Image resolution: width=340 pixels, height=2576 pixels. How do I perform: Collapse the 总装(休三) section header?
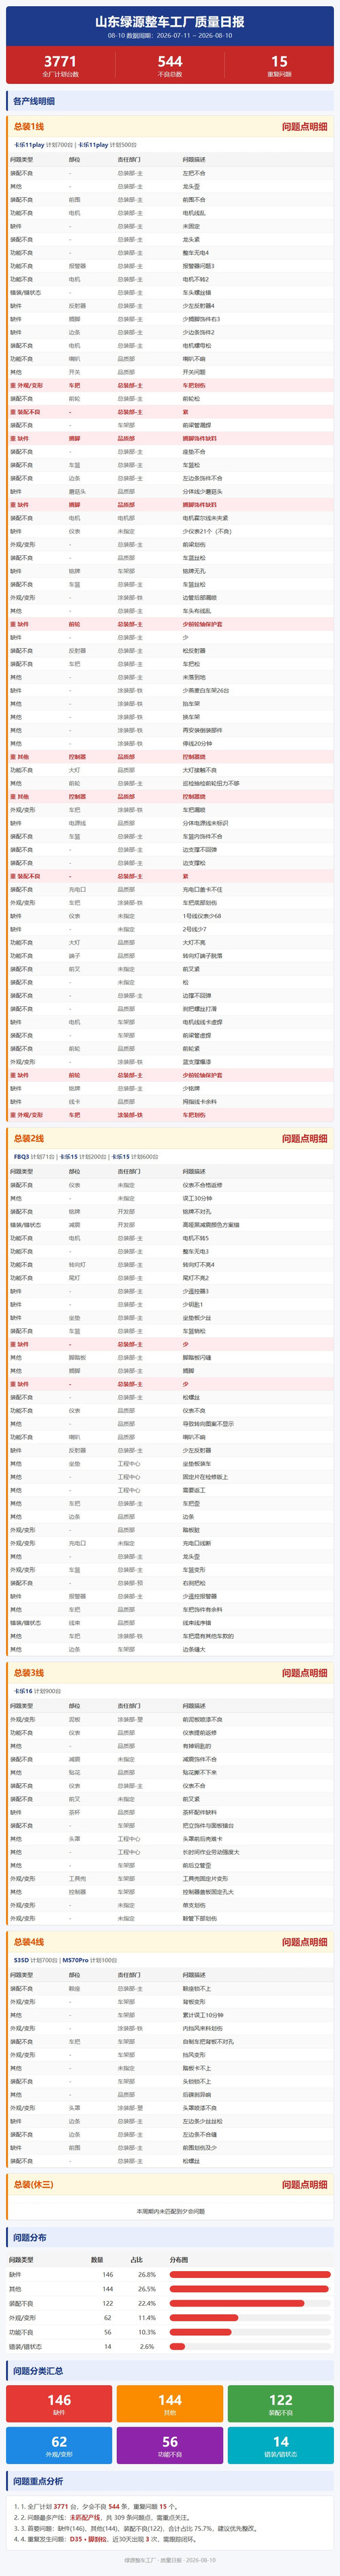pos(169,2184)
